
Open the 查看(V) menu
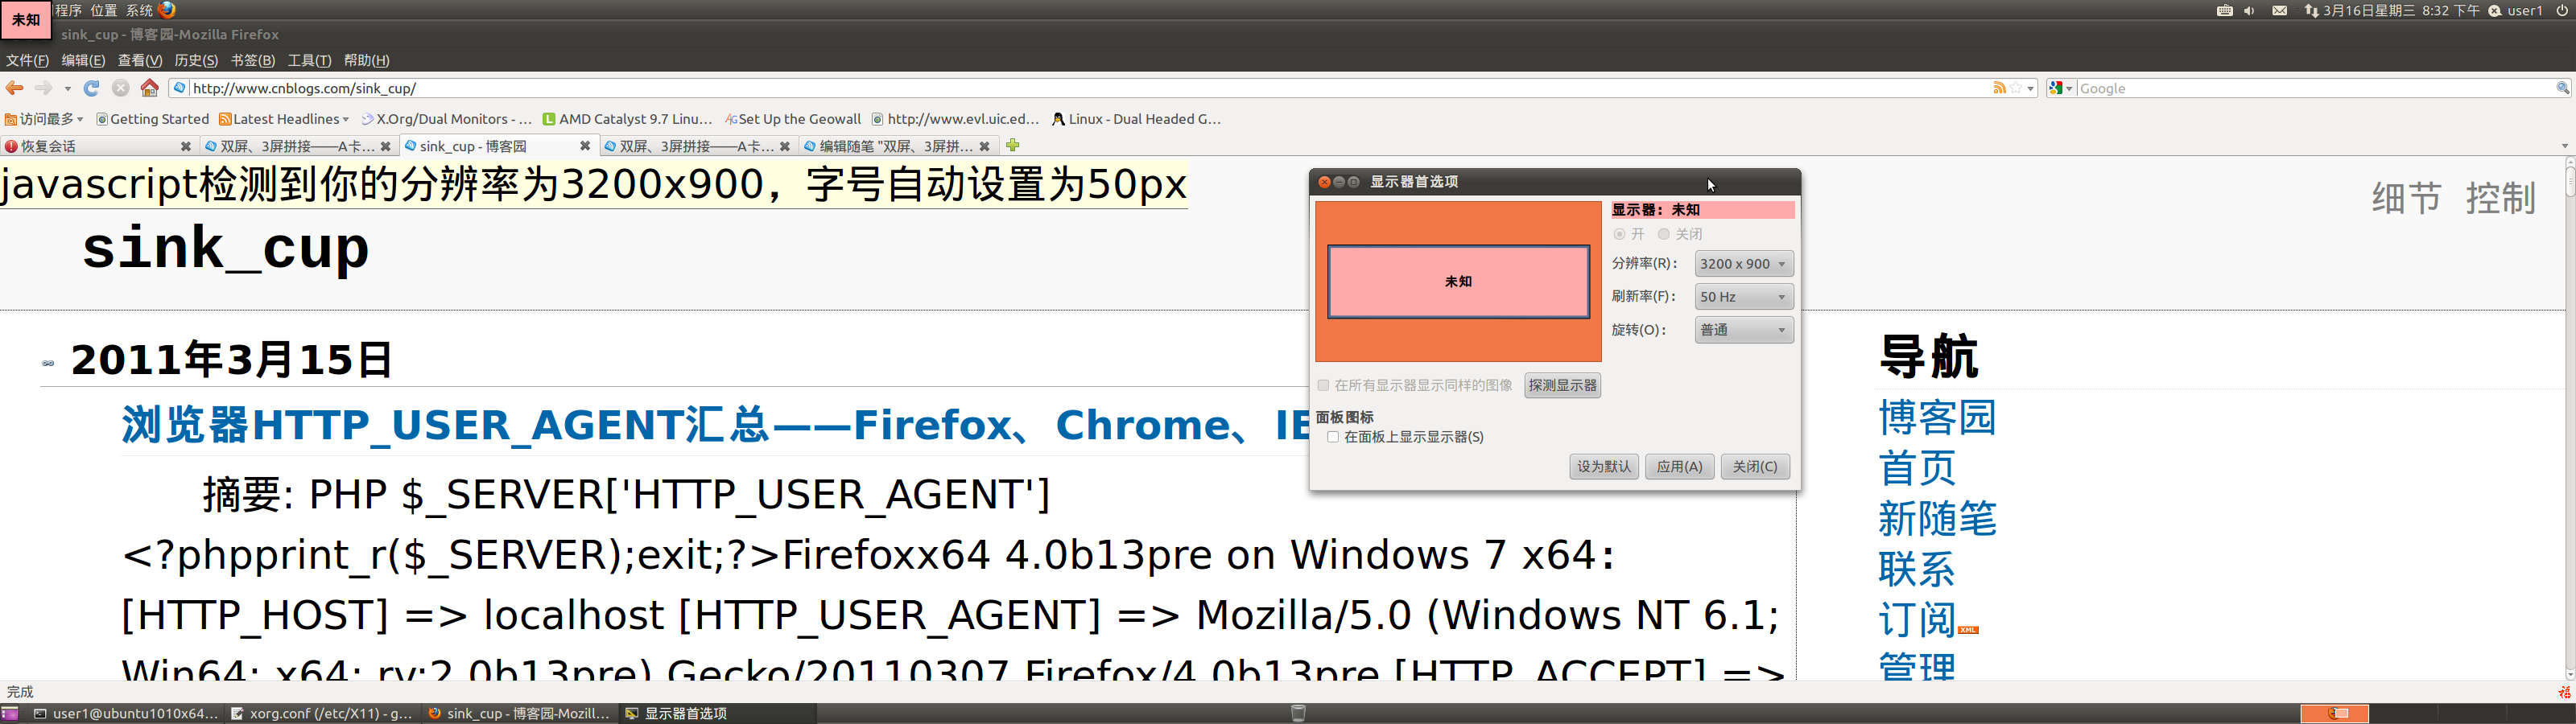click(x=140, y=61)
